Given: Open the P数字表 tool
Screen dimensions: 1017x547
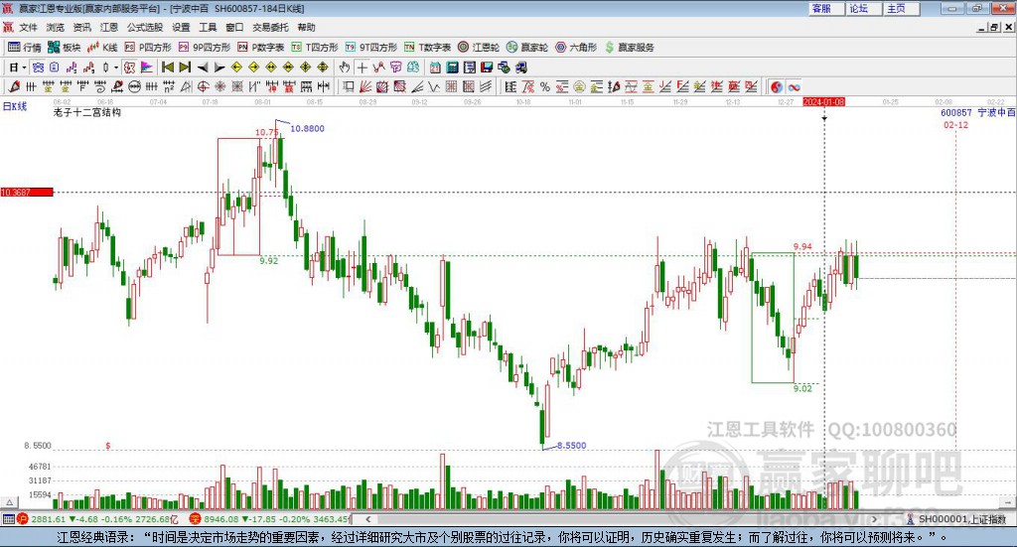Looking at the screenshot, I should point(261,48).
